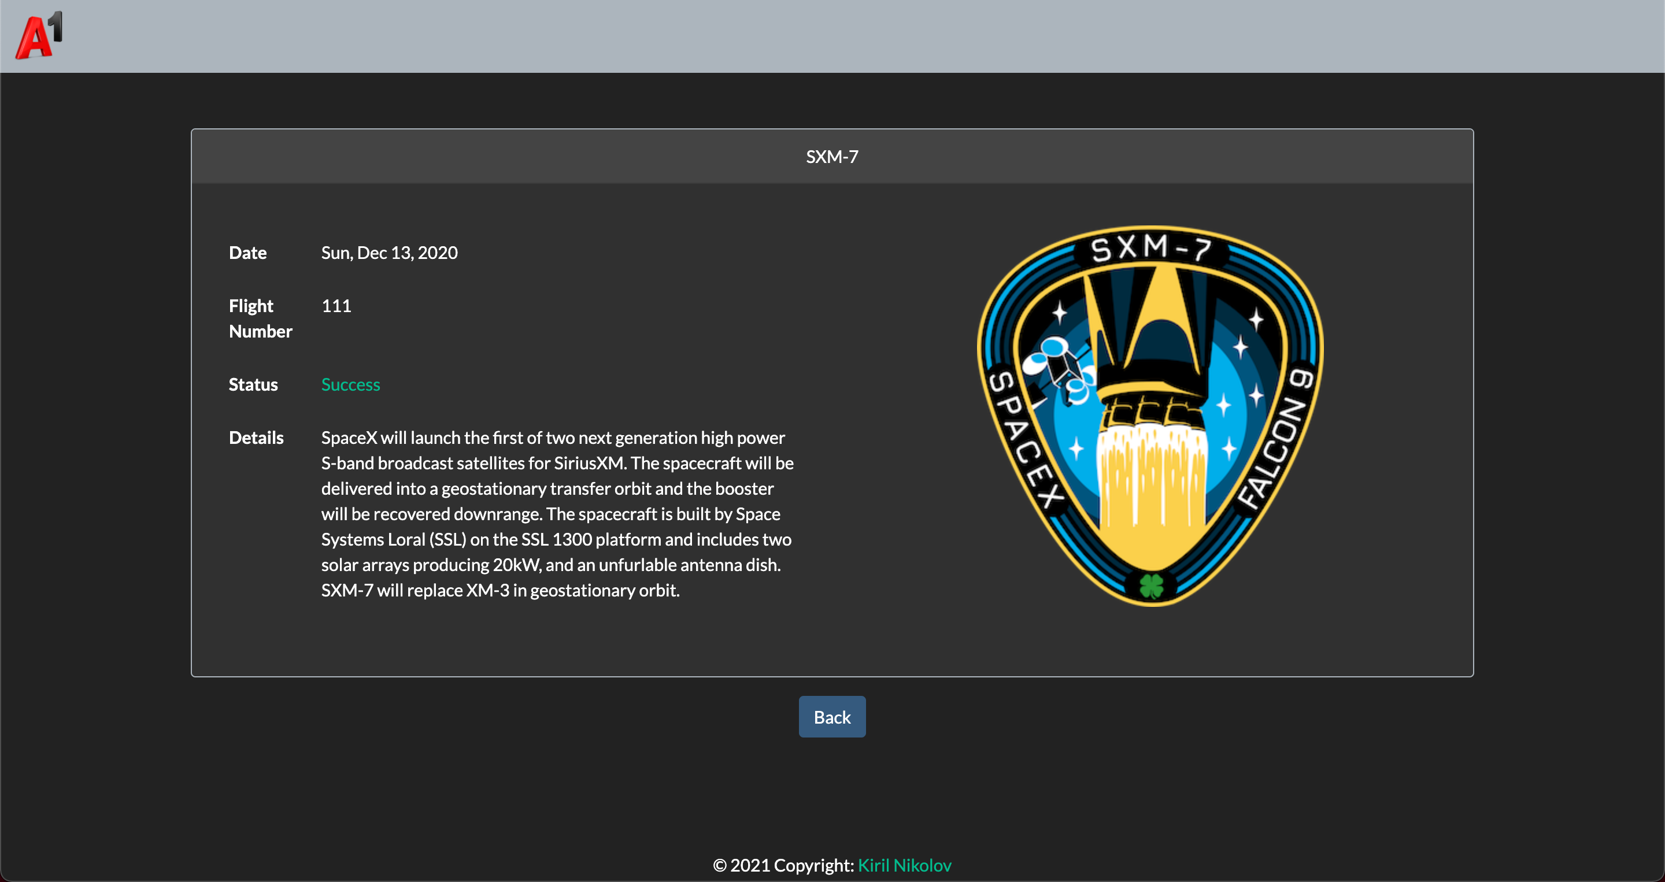Open the Kiril Nikolov copyright link
The width and height of the screenshot is (1665, 882).
coord(904,865)
